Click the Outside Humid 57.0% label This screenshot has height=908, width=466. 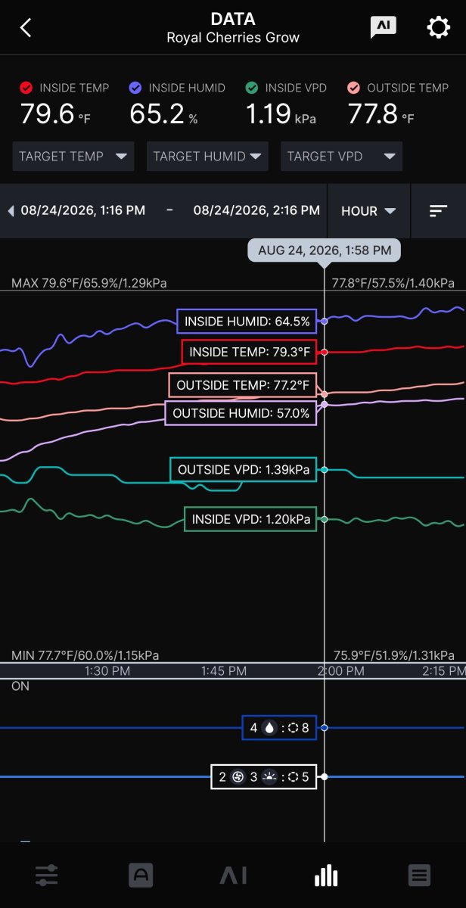click(x=241, y=413)
